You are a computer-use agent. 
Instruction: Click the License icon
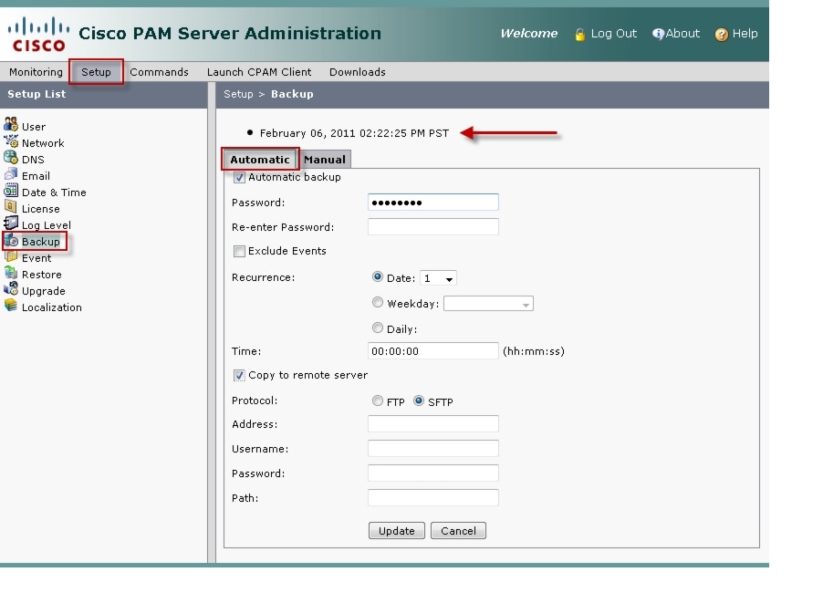click(11, 207)
